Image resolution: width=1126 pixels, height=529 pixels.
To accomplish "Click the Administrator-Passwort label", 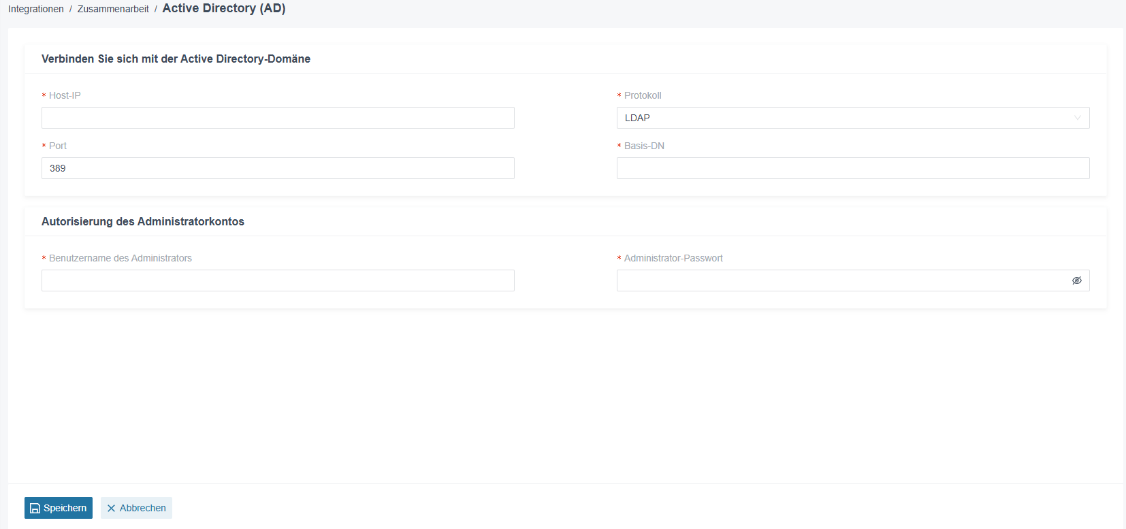I will tap(673, 258).
